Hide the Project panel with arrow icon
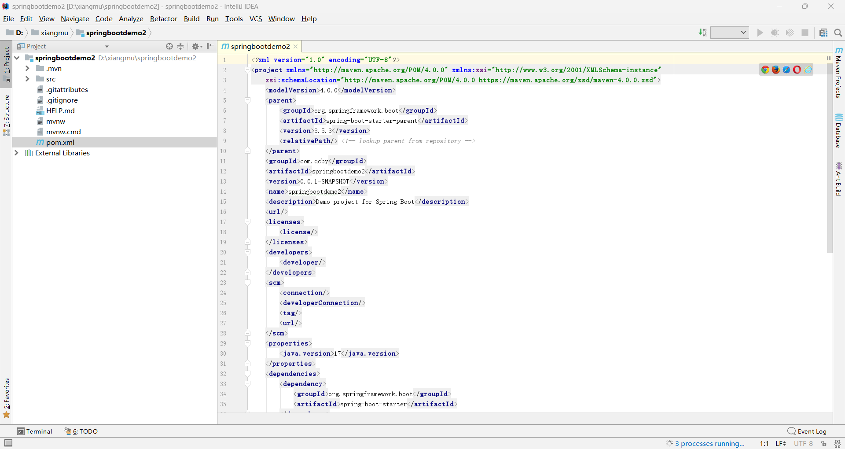The height and width of the screenshot is (449, 845). click(210, 46)
